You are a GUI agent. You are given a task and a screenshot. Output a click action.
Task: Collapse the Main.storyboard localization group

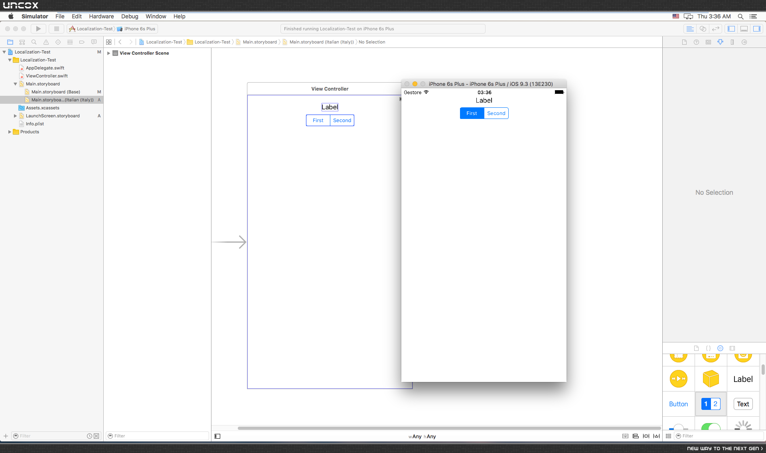(16, 84)
